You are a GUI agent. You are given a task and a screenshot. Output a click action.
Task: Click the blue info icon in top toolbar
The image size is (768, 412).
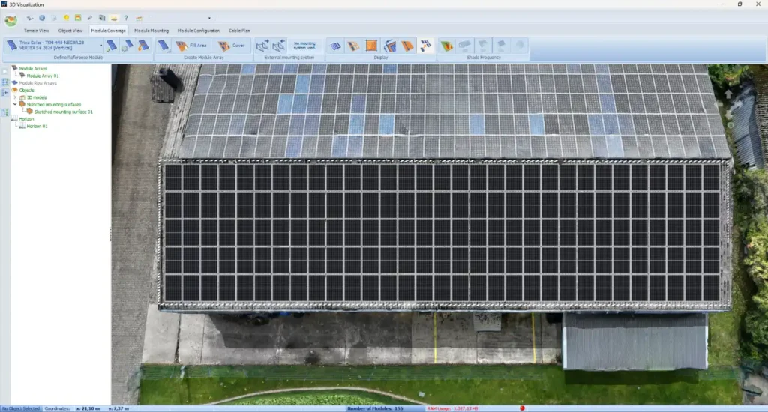click(42, 18)
